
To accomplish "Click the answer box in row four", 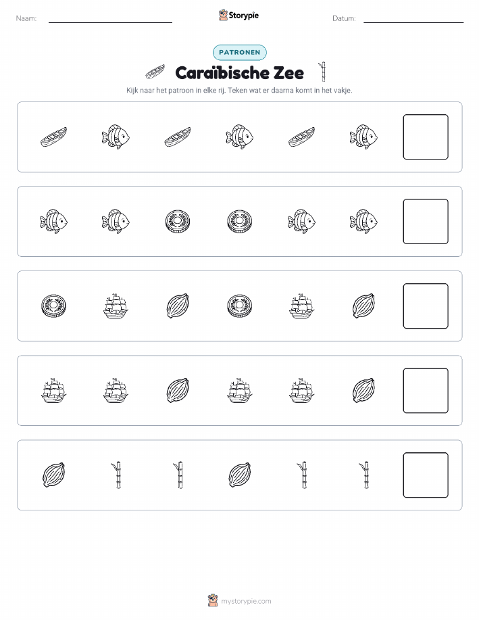I will [x=426, y=391].
